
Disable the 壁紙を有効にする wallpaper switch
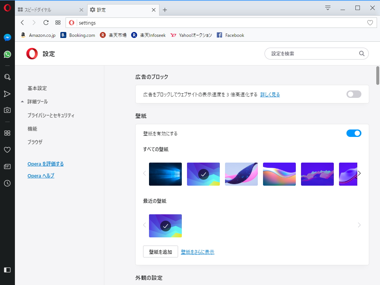pos(353,133)
